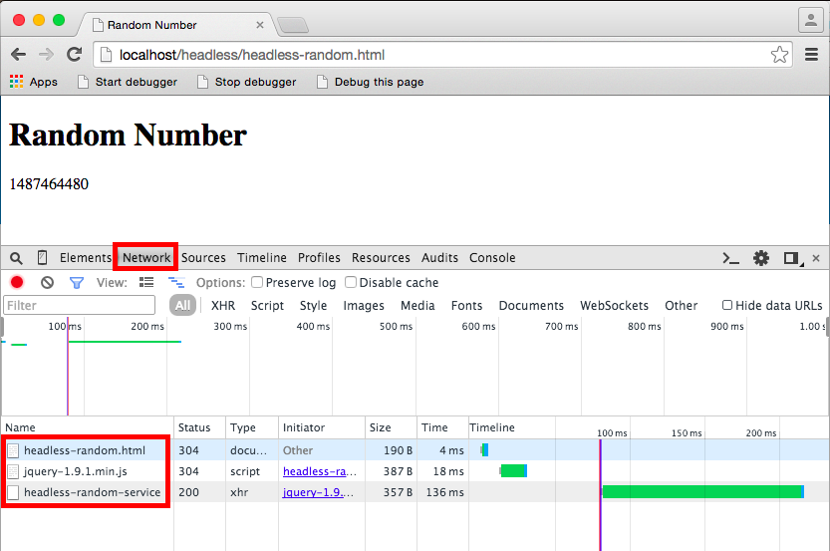The width and height of the screenshot is (830, 551).
Task: Toggle the blue filter funnel icon
Action: pyautogui.click(x=77, y=283)
